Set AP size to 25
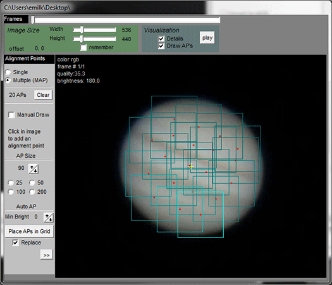This screenshot has width=332, height=285. tap(11, 182)
